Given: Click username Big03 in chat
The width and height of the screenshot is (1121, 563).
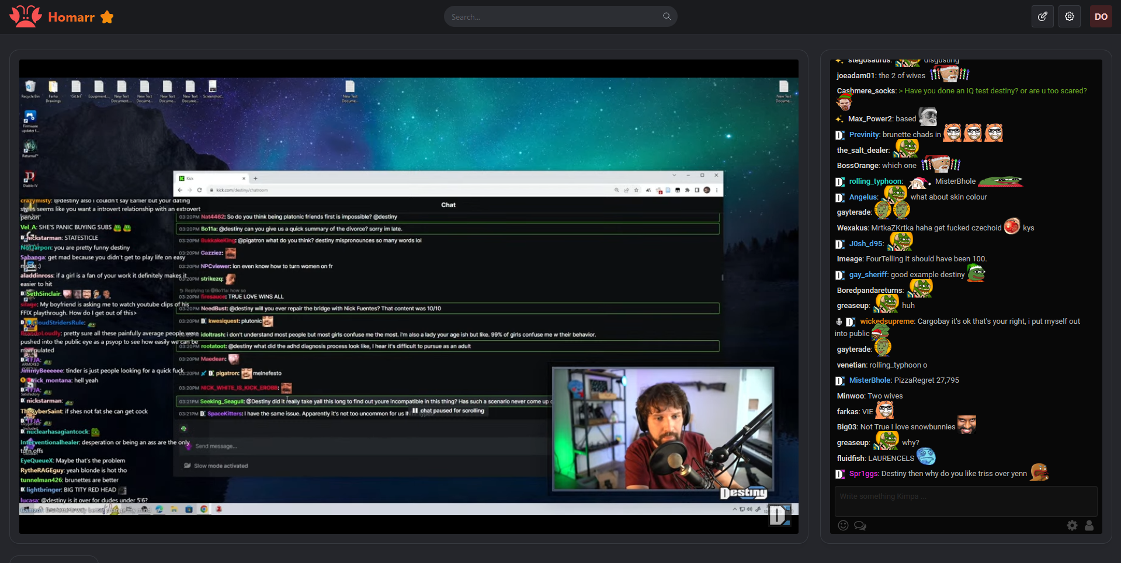Looking at the screenshot, I should [847, 427].
